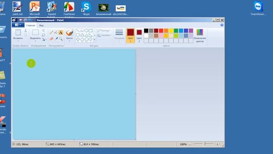Viewport: 273px width, 154px height.
Task: Click the Skype desktop shortcut
Action: pyautogui.click(x=86, y=9)
